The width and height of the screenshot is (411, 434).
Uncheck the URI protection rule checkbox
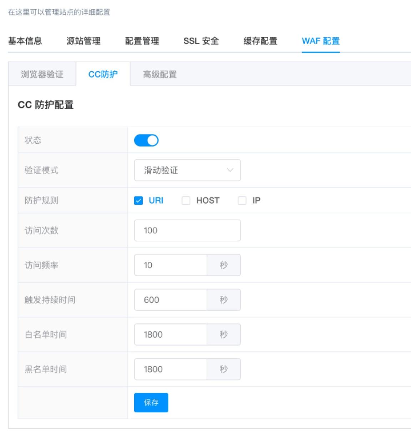pos(138,200)
